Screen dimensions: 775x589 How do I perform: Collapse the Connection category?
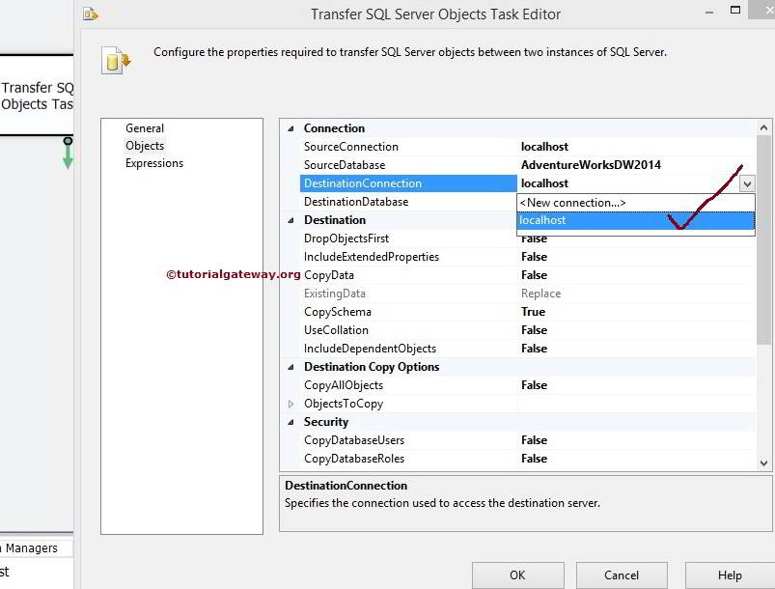tap(291, 127)
